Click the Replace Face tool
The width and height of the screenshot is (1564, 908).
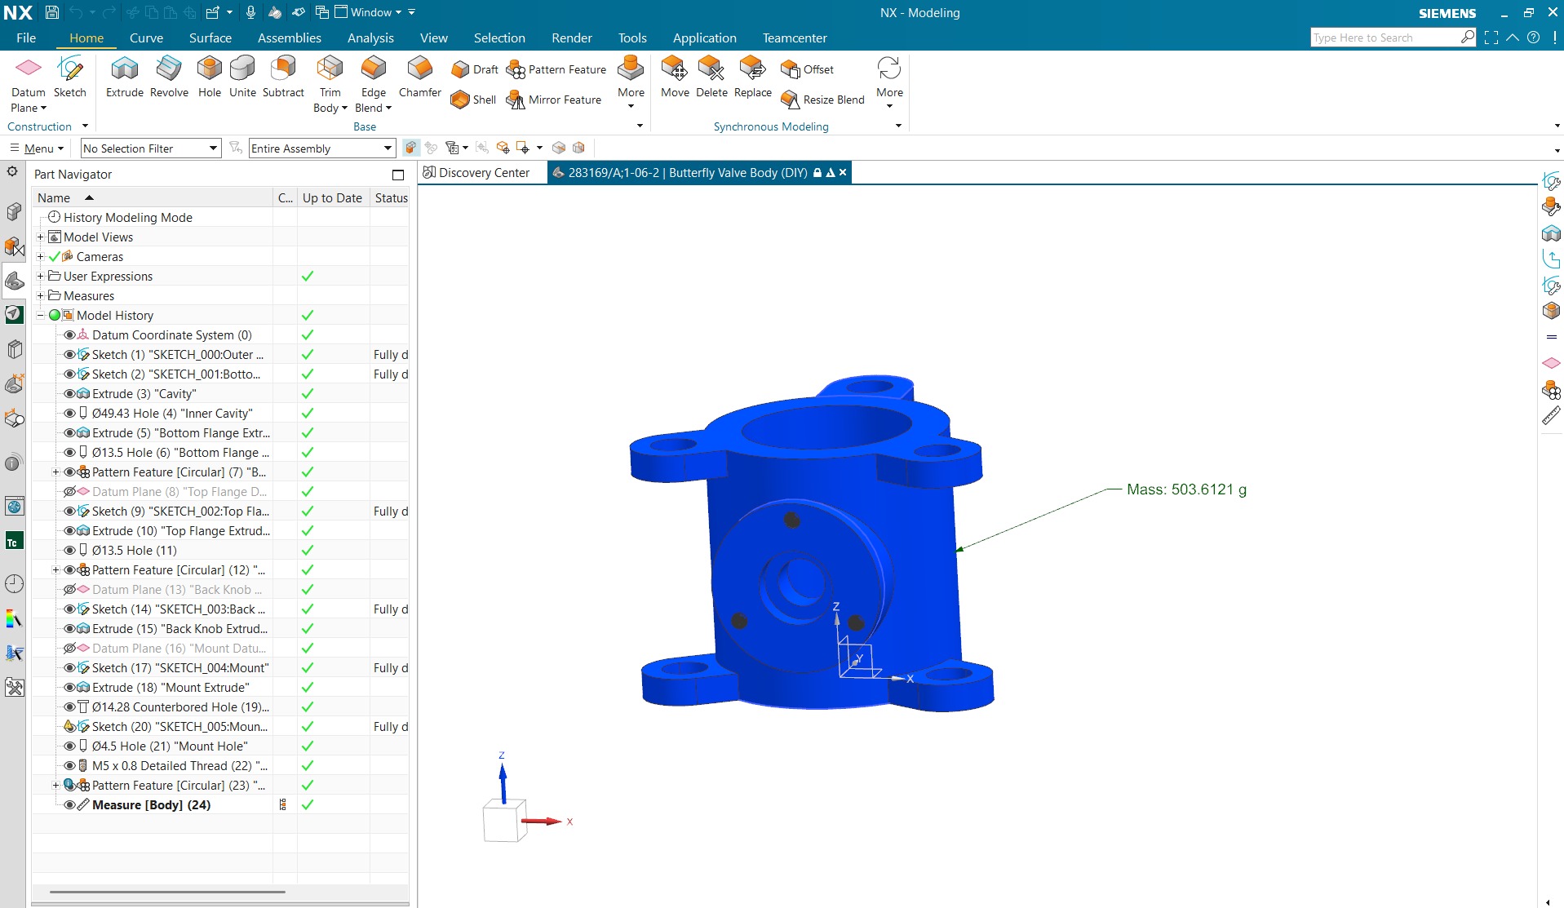[x=752, y=78]
